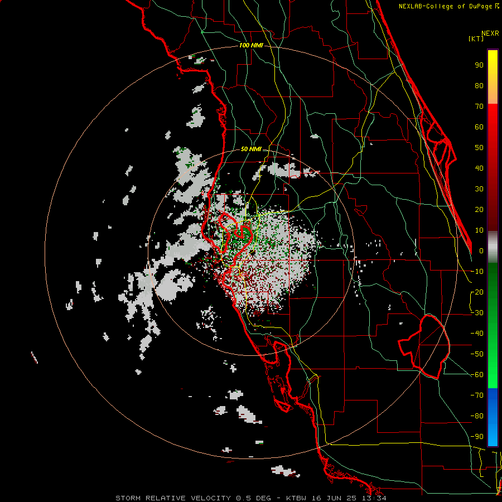This screenshot has height=502, width=502.
Task: Click the STORM RELATIVE VELOCITY product title
Action: coord(173,498)
